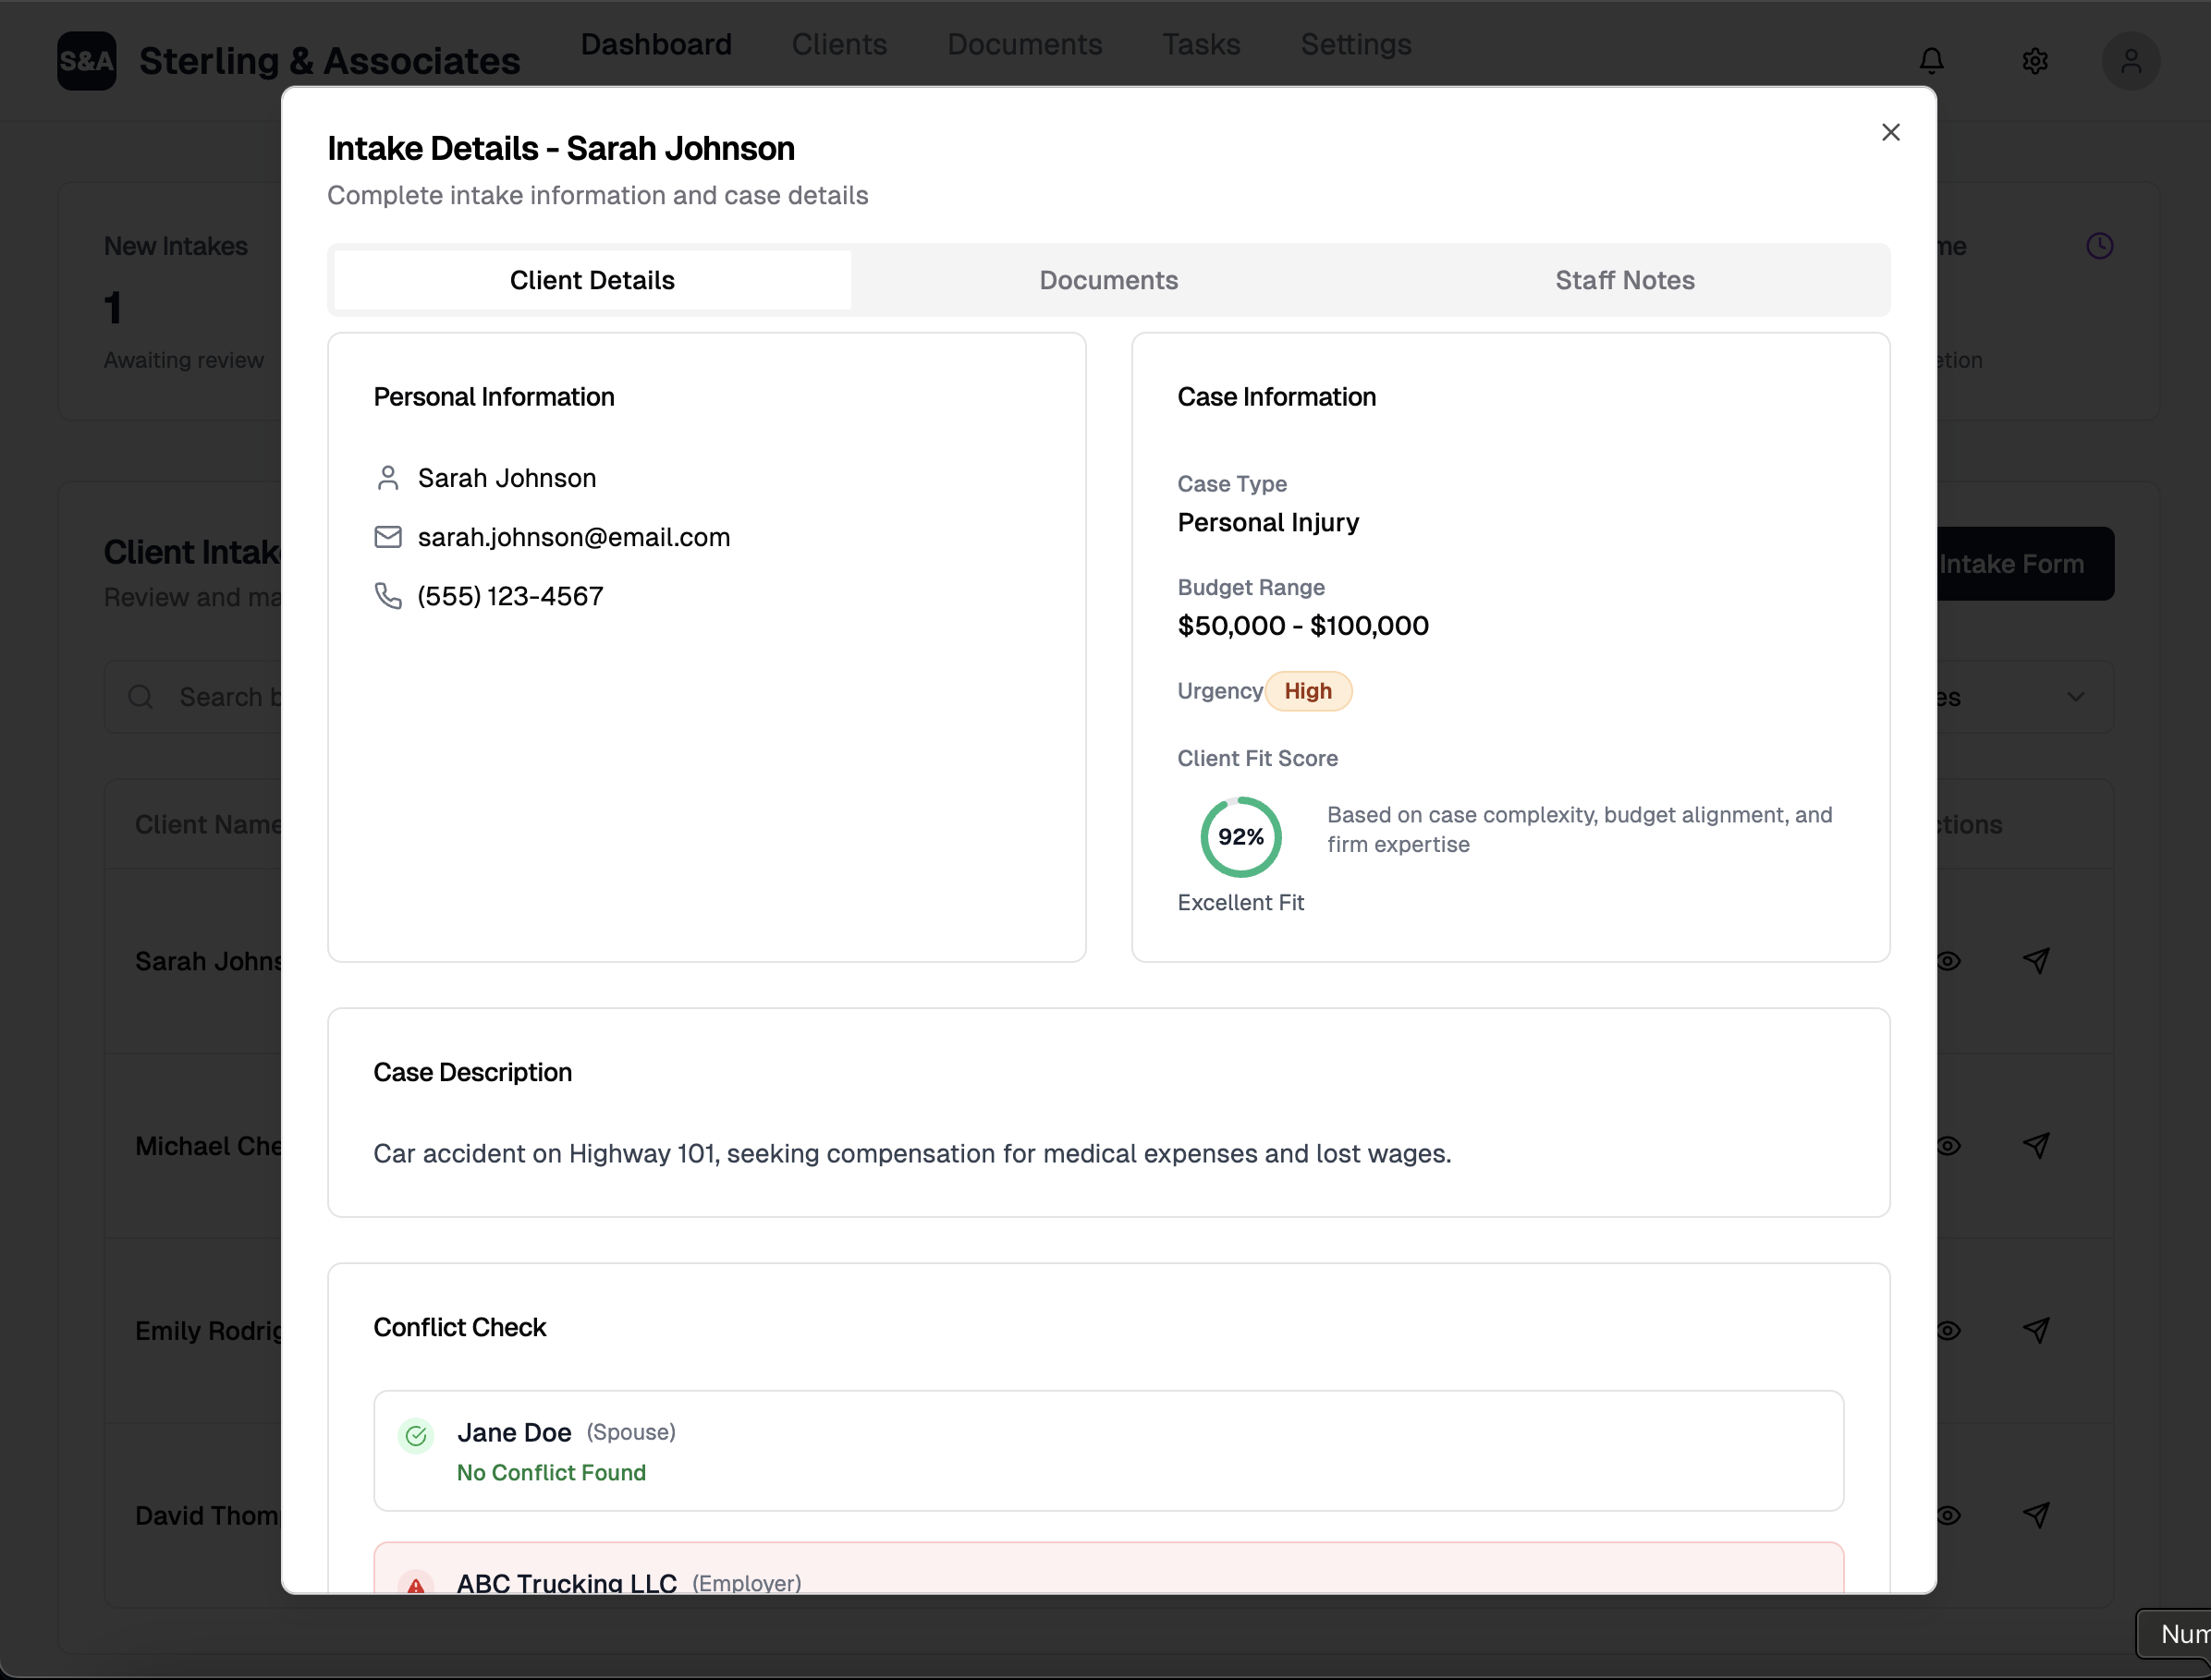Viewport: 2211px width, 1680px height.
Task: Click the clock icon near New Intakes
Action: tap(2100, 245)
